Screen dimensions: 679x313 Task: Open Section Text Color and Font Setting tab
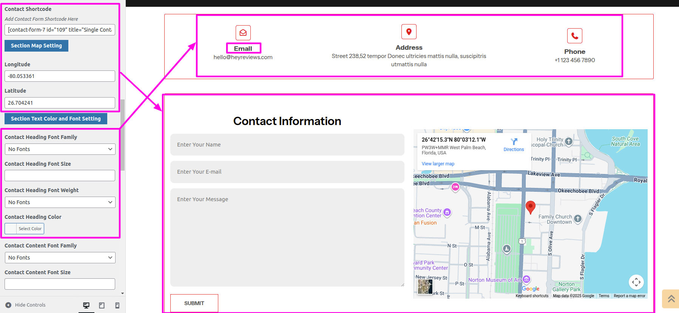[56, 119]
